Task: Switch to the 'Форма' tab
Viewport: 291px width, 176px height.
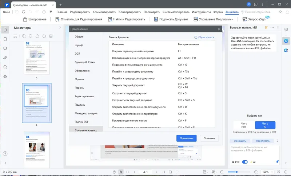Action: [218, 12]
